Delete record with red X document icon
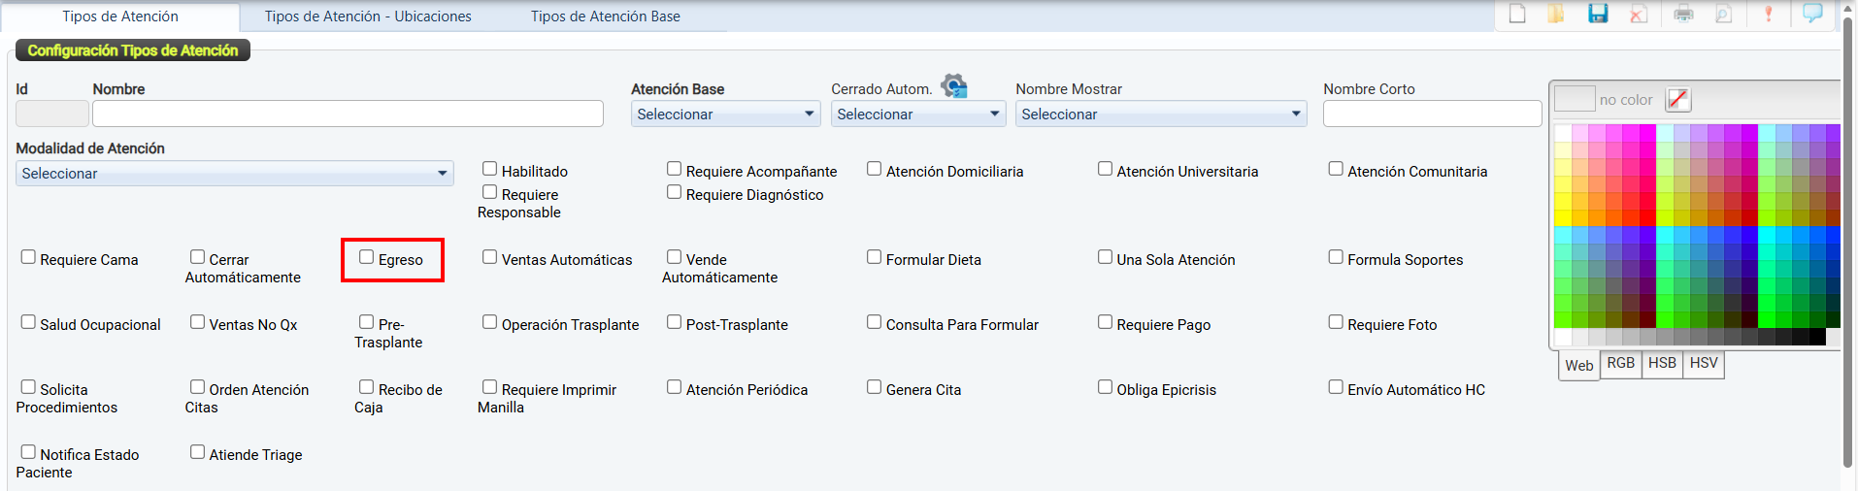Screen dimensions: 1858x491 (1639, 14)
